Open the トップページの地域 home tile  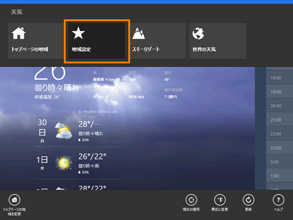click(36, 40)
